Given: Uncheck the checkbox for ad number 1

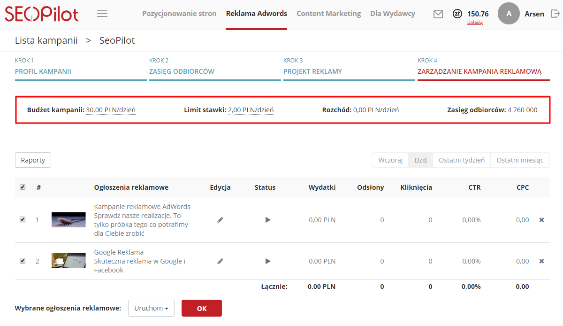Looking at the screenshot, I should (23, 219).
